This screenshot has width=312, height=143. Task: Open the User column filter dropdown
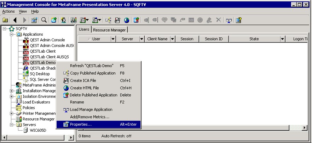click(x=113, y=39)
